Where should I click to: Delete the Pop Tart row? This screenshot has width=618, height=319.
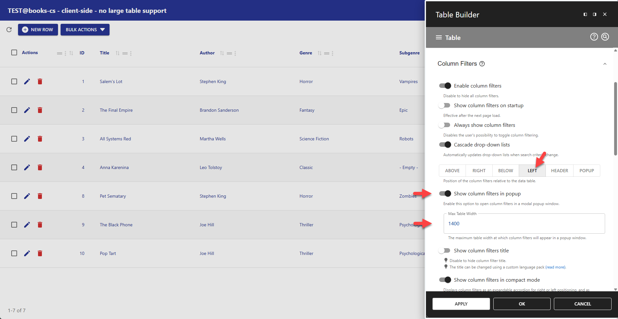pyautogui.click(x=40, y=253)
